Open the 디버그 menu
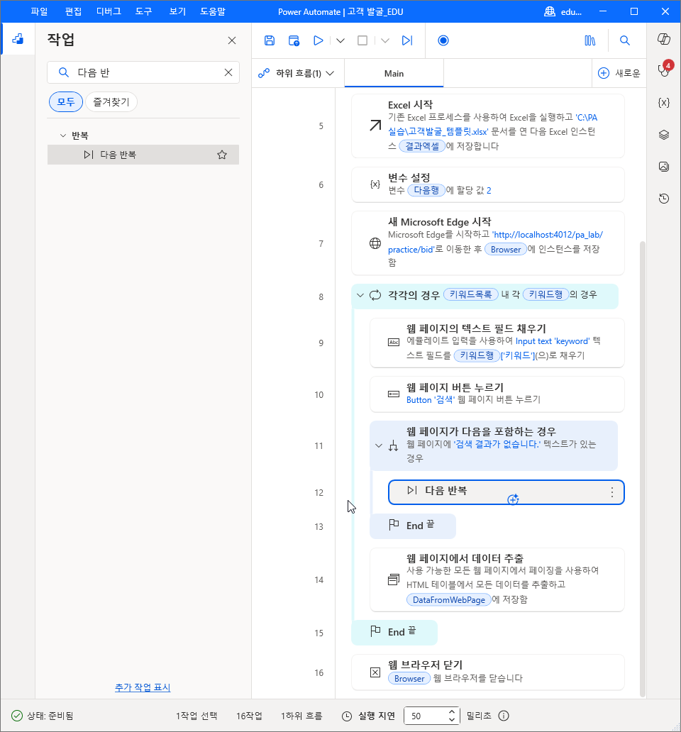681x732 pixels. [109, 11]
